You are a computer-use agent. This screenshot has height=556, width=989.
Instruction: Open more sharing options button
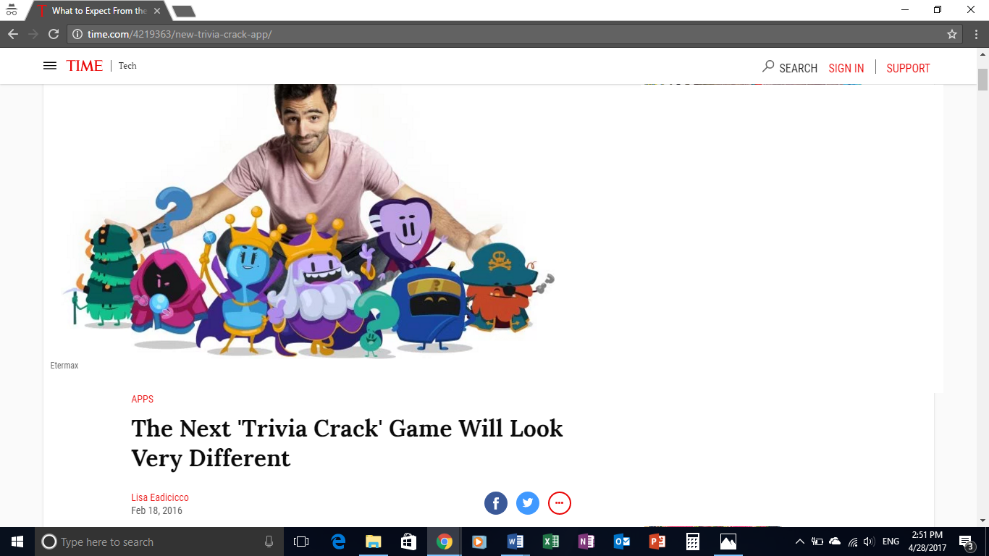pos(560,503)
